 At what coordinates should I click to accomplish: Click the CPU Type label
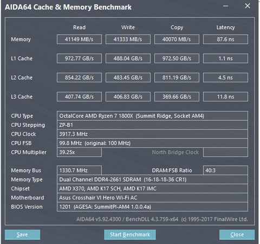click(22, 116)
